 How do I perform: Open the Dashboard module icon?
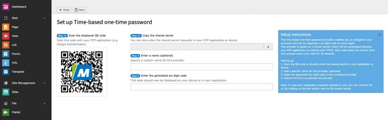click(x=6, y=6)
